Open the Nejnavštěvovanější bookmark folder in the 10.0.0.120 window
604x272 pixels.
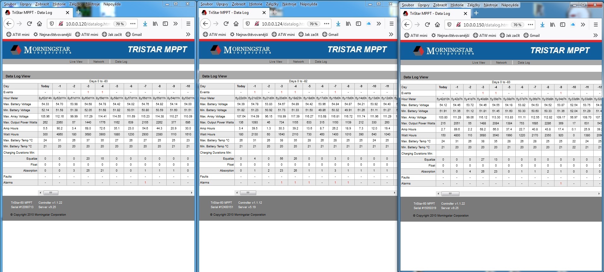coord(52,35)
